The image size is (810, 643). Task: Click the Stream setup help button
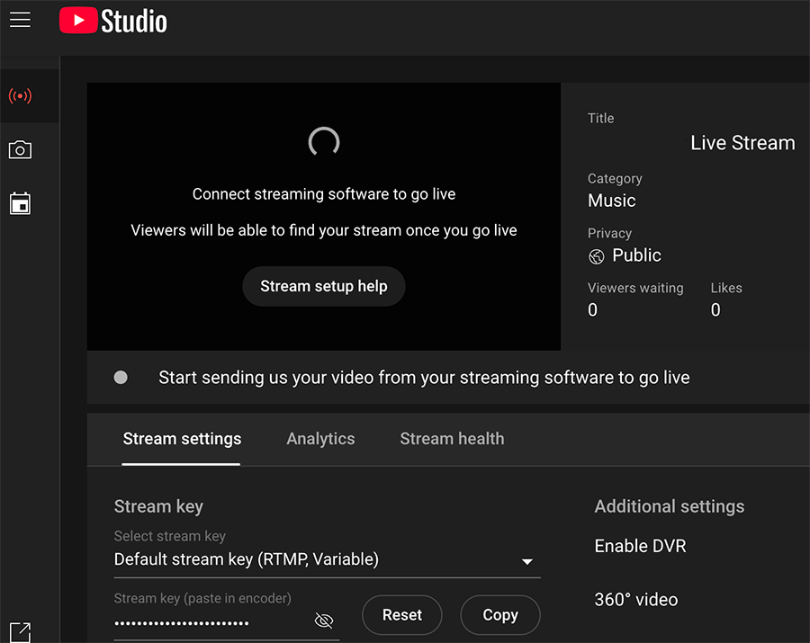[323, 286]
